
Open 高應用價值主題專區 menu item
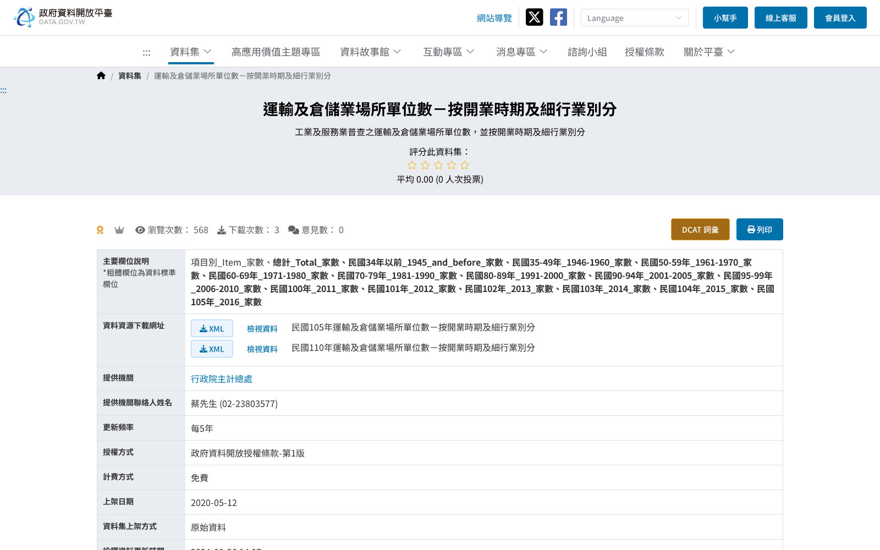tap(276, 52)
